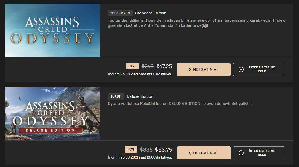The width and height of the screenshot is (299, 167).
Task: Click the Deluxe Edition description mentioning Deluxe Paketini
Action: 180,104
